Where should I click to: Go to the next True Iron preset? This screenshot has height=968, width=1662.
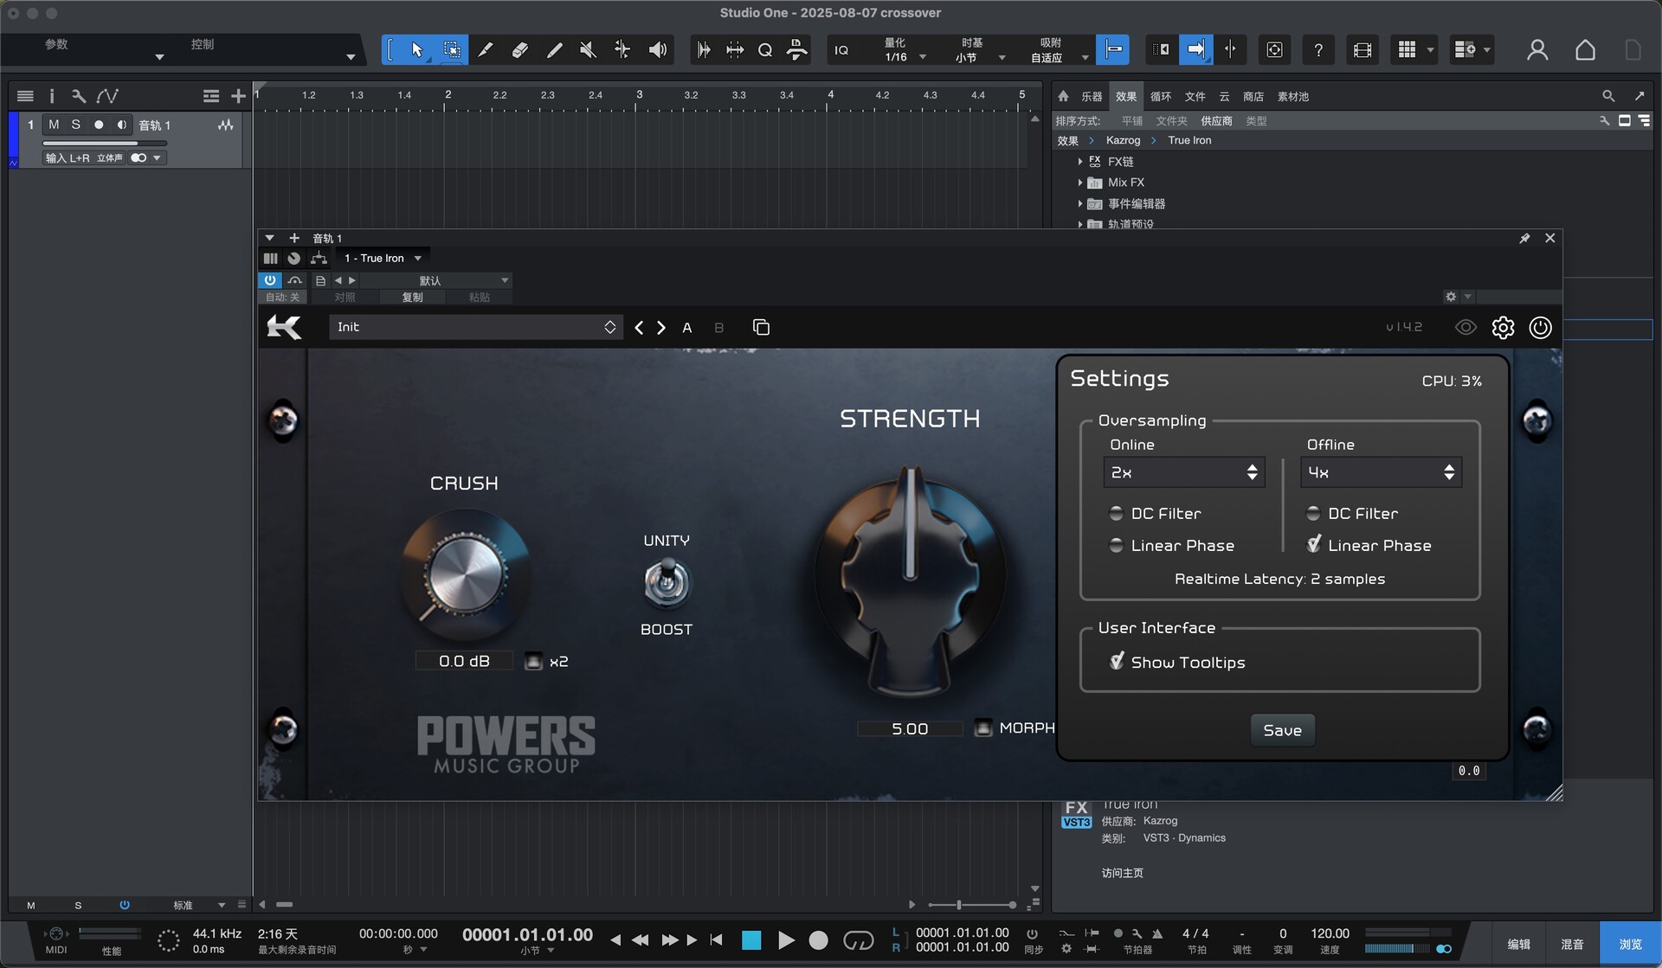pos(661,327)
